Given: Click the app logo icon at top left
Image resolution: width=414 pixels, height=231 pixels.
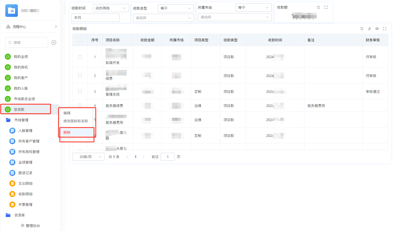Looking at the screenshot, I should coord(12,11).
